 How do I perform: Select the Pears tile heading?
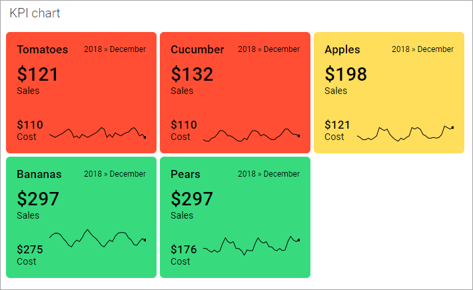pos(185,174)
